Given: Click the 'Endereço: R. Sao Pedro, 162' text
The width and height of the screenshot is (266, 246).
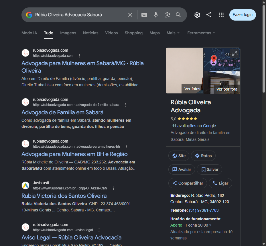Looking at the screenshot, I should tap(200, 199).
